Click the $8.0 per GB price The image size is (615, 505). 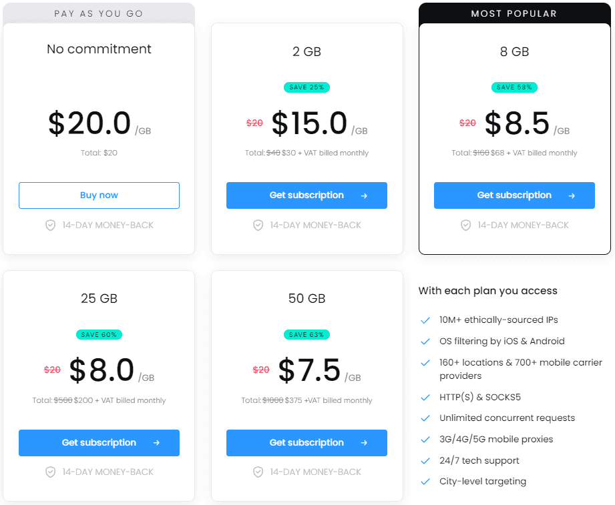pos(101,370)
